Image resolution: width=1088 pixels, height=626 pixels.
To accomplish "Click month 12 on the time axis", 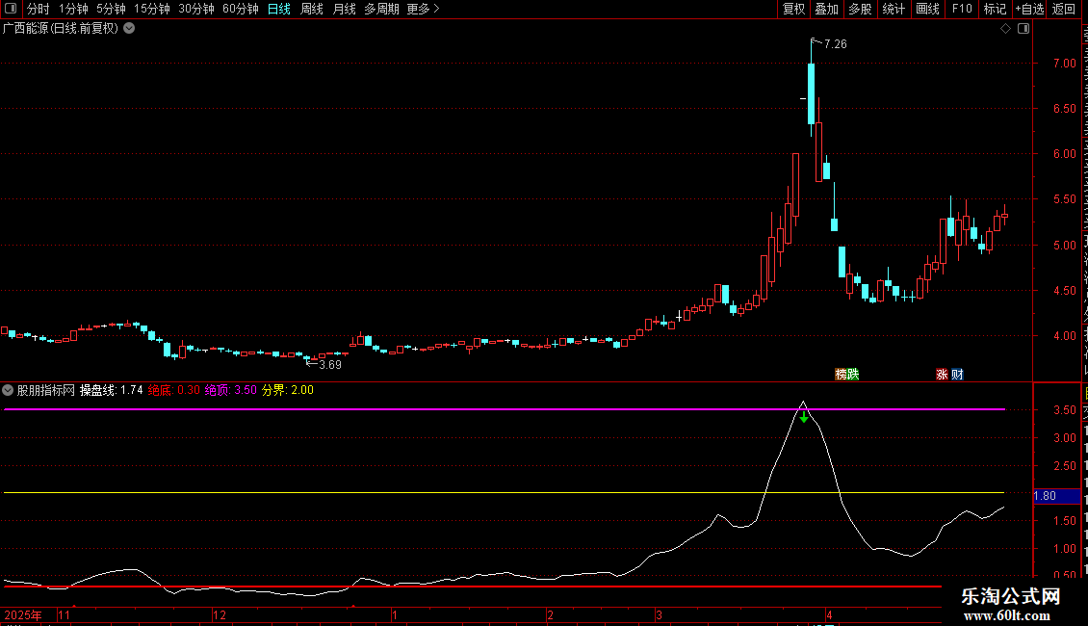I will tap(220, 615).
